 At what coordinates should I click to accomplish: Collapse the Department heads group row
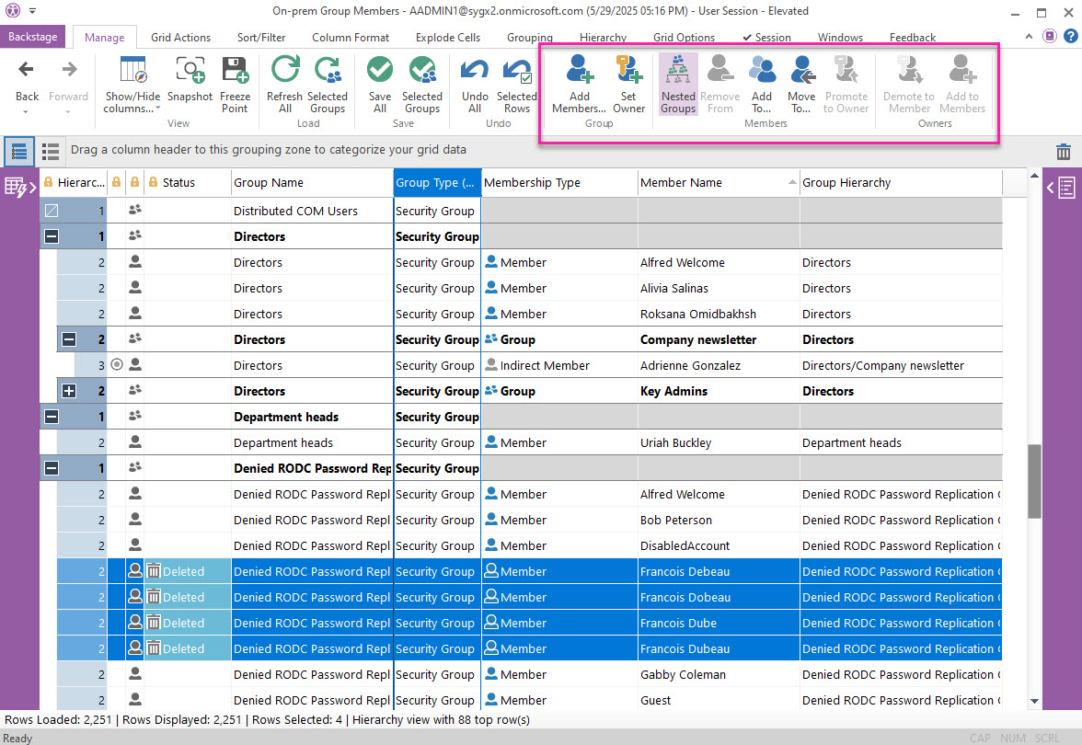[x=52, y=417]
